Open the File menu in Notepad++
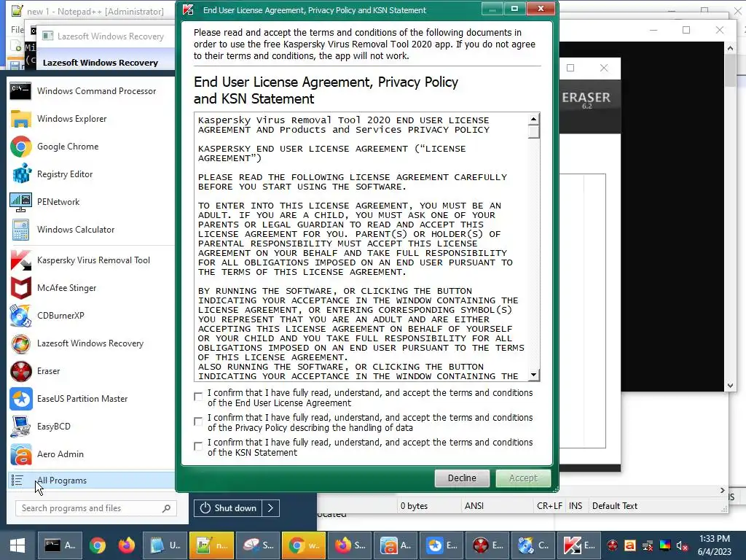Image resolution: width=746 pixels, height=560 pixels. tap(17, 29)
